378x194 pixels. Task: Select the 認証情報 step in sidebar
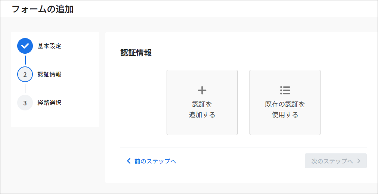(49, 74)
